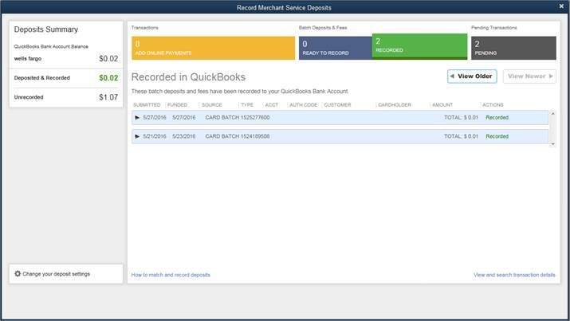Select CARD BATCH 1525277600 source text

tap(238, 118)
